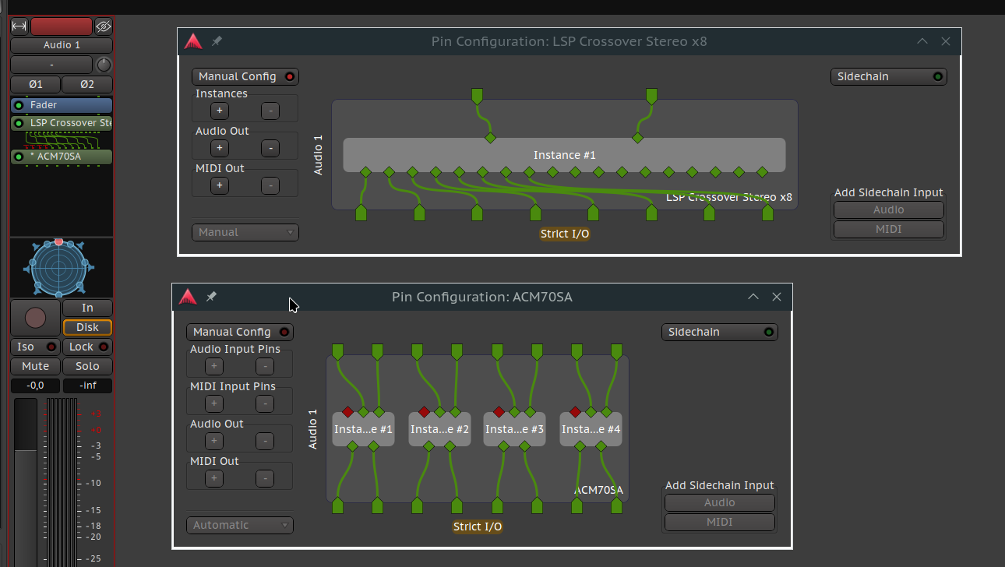Enable Sidechain in ACM70SA window
Image resolution: width=1005 pixels, height=567 pixels.
(720, 333)
